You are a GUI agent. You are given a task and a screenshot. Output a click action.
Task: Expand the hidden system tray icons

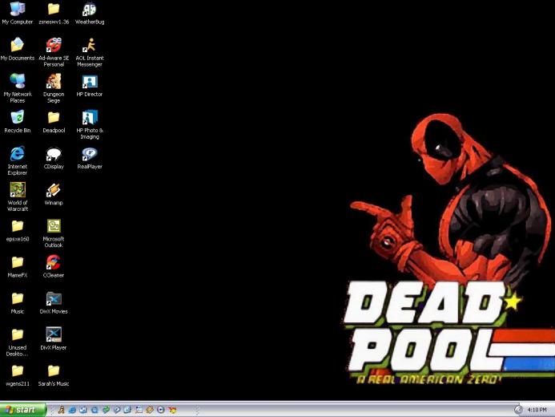[x=518, y=410]
